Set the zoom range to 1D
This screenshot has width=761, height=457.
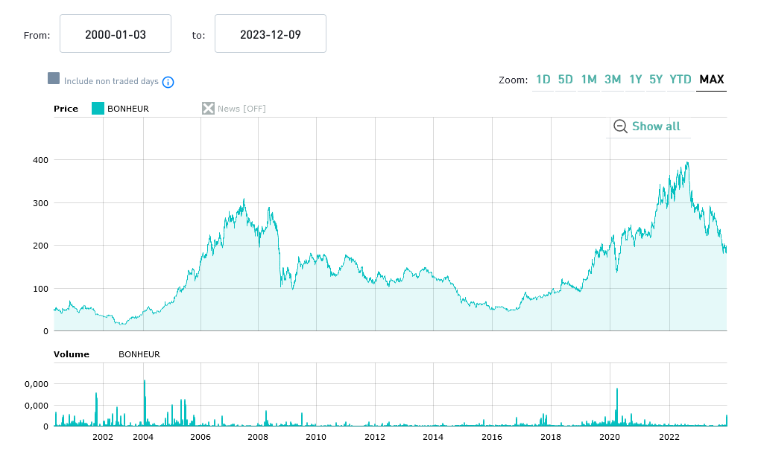click(x=543, y=80)
